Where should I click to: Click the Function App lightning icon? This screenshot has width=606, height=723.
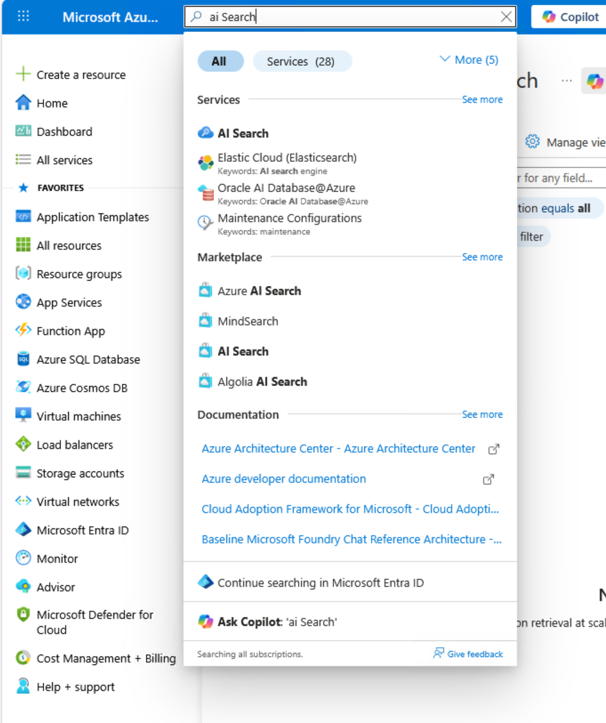coord(23,330)
